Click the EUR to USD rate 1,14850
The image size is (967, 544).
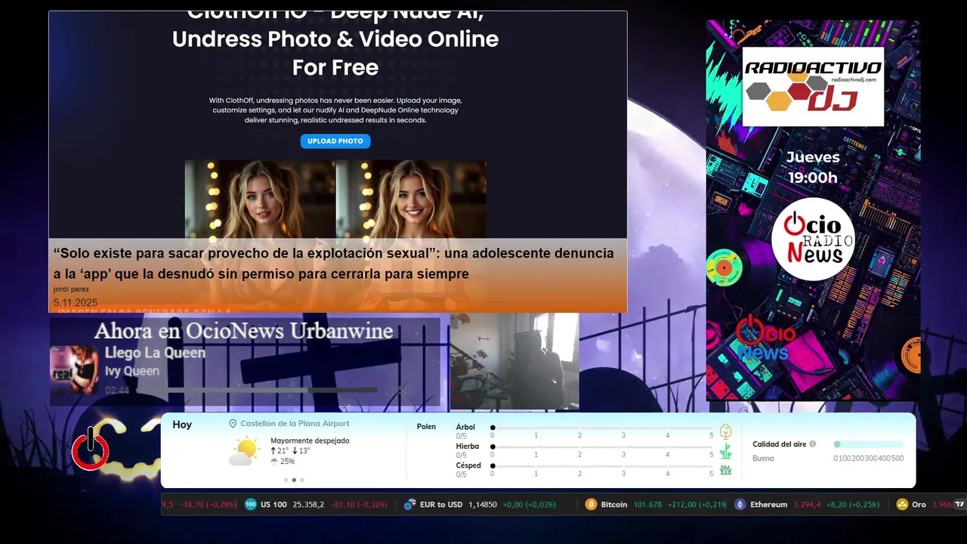tap(483, 505)
